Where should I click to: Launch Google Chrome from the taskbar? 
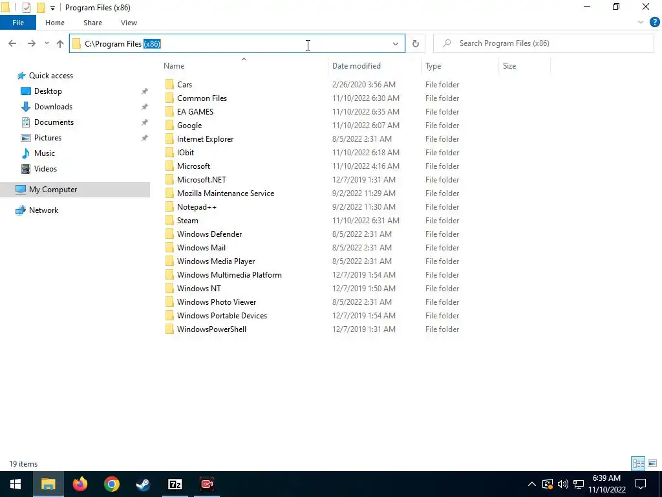point(111,484)
